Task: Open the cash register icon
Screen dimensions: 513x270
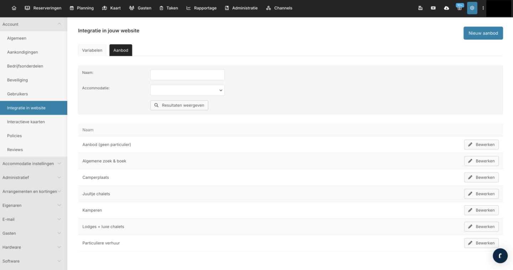Action: click(x=420, y=8)
